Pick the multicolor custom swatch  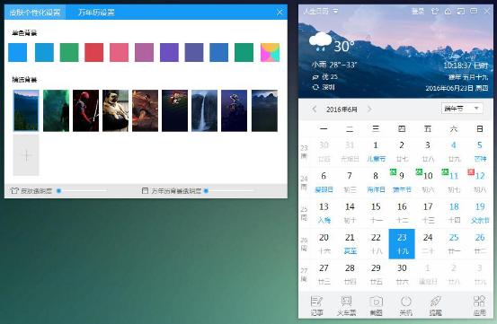tap(270, 53)
